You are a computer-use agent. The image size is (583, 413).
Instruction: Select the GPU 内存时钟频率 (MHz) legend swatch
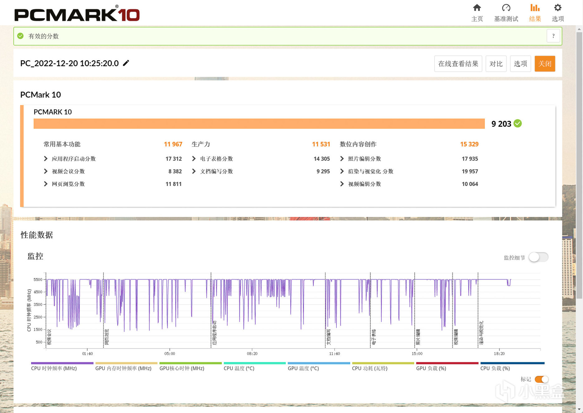(x=126, y=363)
